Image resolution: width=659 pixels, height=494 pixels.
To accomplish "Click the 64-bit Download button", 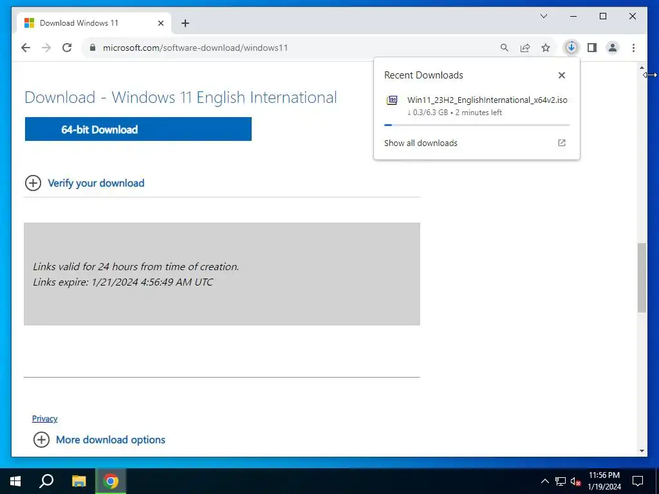I will click(138, 129).
